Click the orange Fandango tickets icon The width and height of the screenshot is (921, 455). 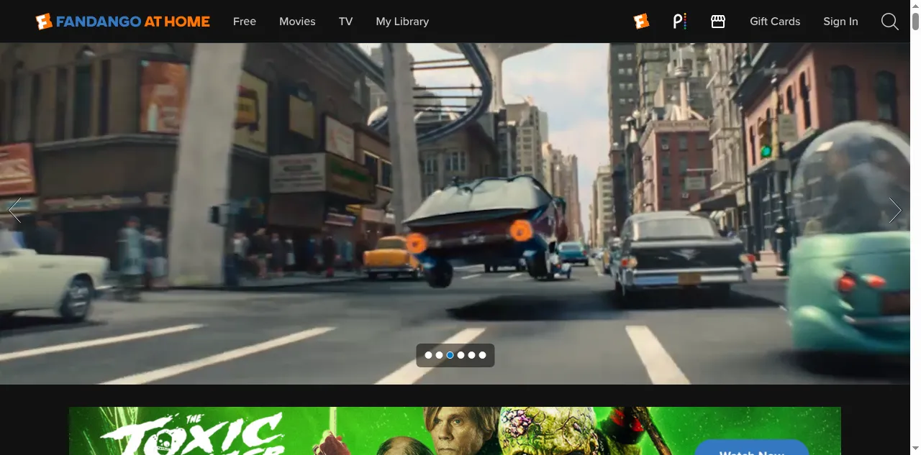pyautogui.click(x=641, y=22)
